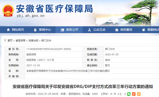Open the 数据统计 menu item
The height and width of the screenshot is (97, 159).
click(x=153, y=30)
